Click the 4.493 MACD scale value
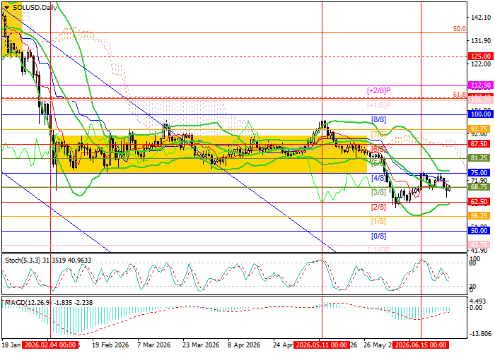The image size is (495, 353). pyautogui.click(x=479, y=301)
